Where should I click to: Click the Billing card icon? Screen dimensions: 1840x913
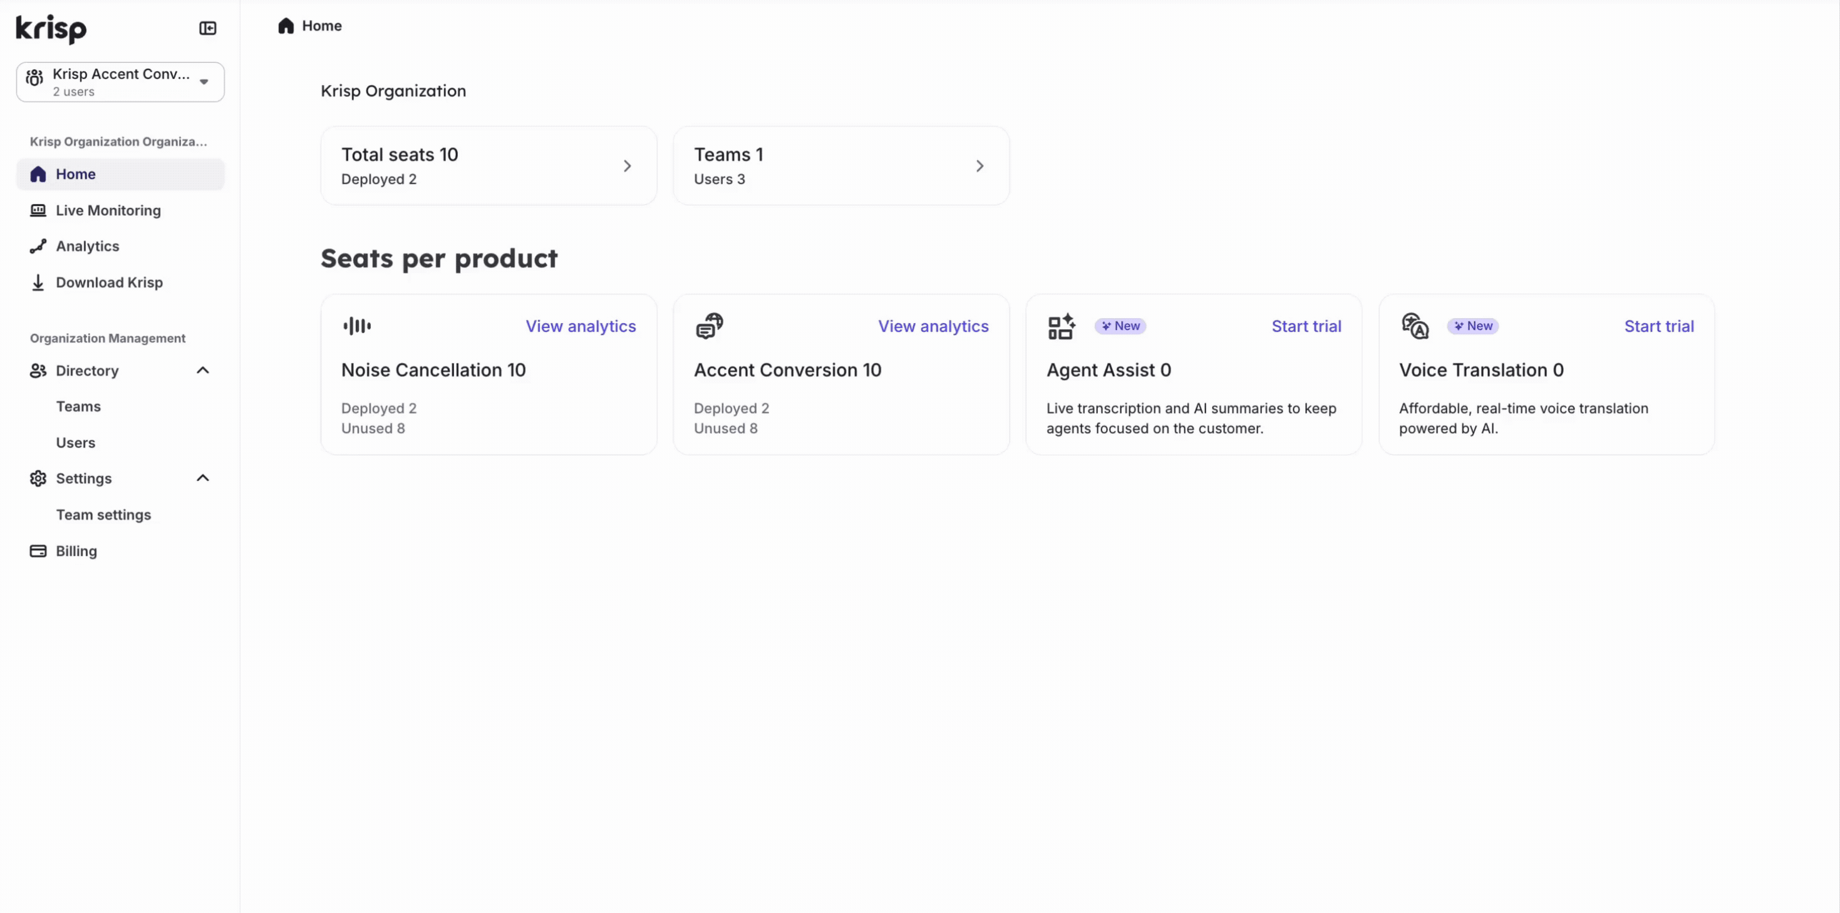click(x=38, y=551)
